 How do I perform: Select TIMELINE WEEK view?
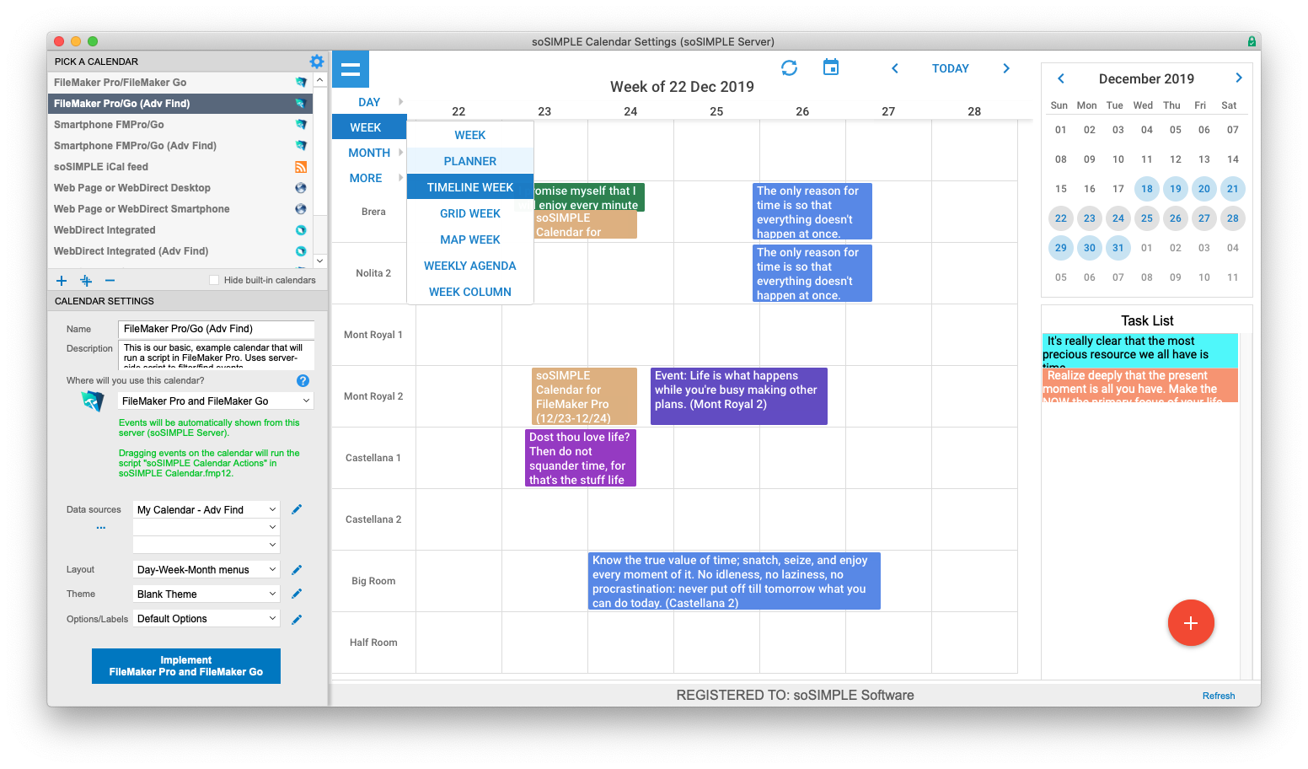coord(470,187)
